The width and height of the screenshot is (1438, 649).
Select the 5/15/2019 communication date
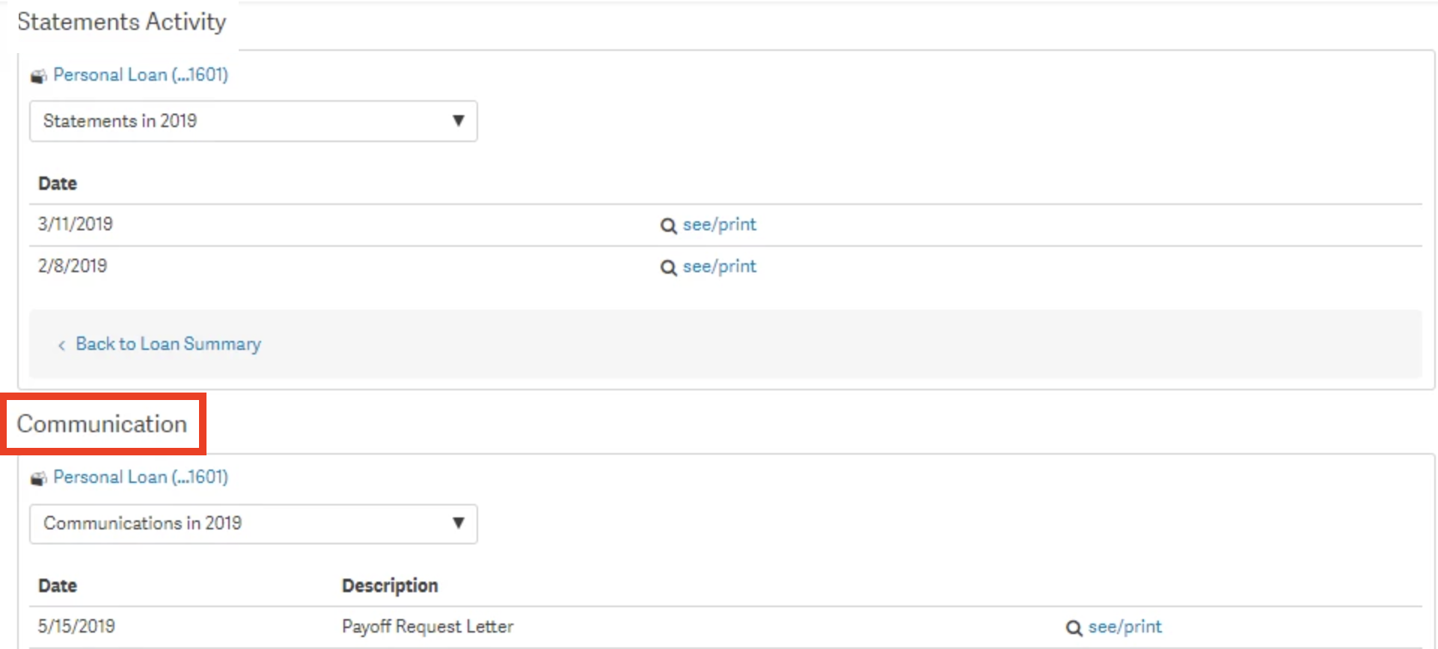tap(76, 627)
